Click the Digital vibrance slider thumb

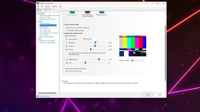[99, 59]
